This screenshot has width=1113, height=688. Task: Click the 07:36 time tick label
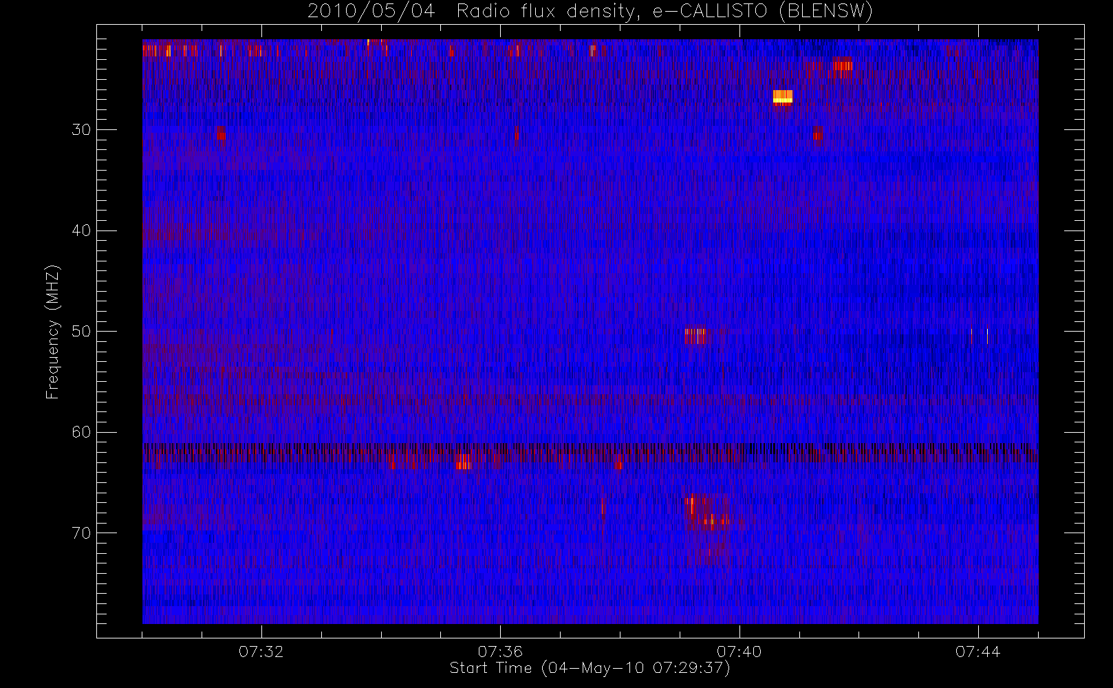pyautogui.click(x=500, y=652)
